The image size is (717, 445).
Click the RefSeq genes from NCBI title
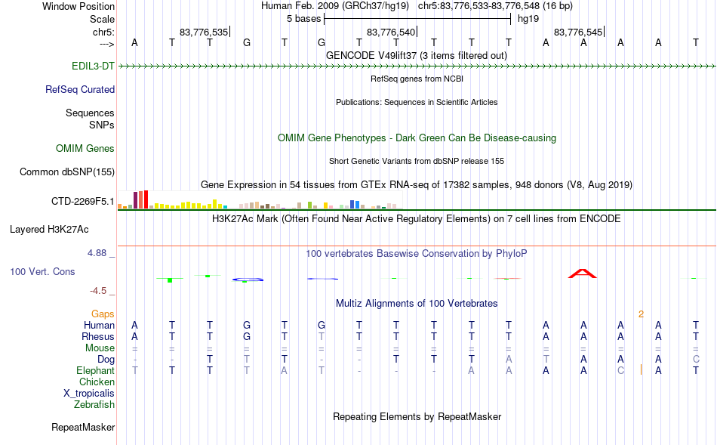pyautogui.click(x=417, y=79)
